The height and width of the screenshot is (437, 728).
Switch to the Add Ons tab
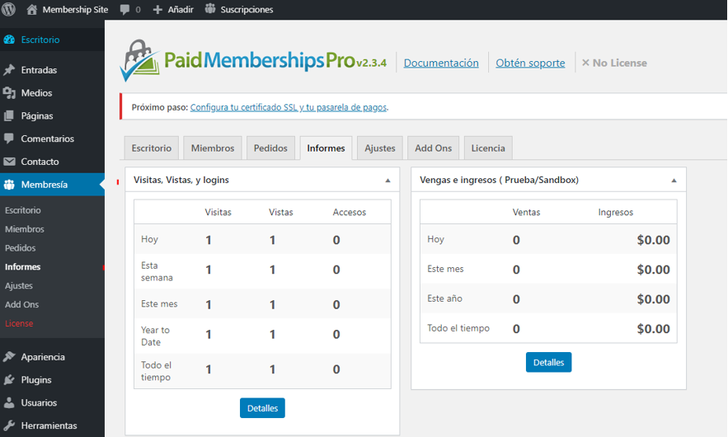pyautogui.click(x=433, y=148)
